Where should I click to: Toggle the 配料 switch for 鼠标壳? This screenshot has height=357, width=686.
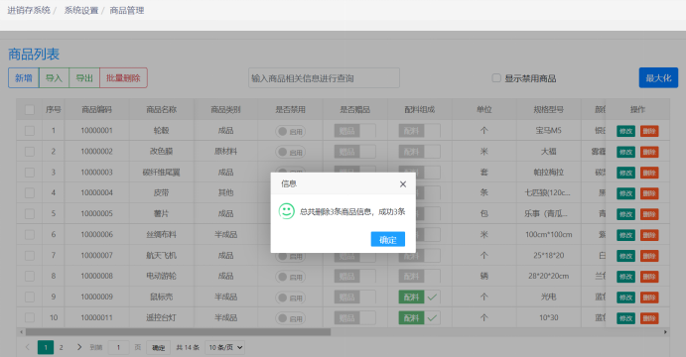click(420, 297)
